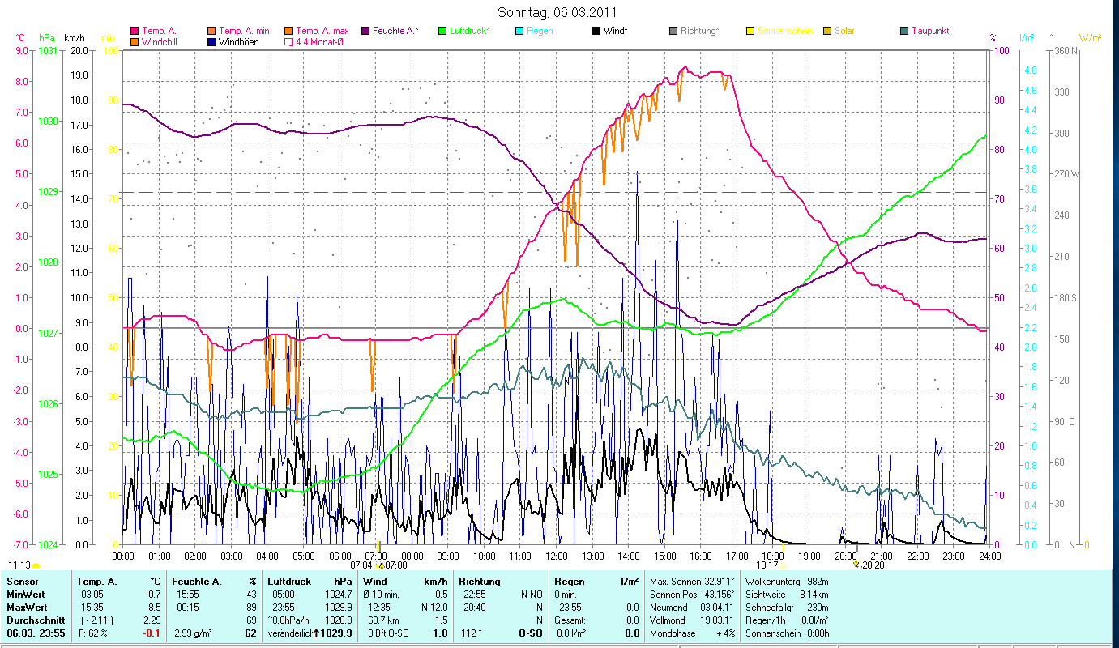Screen dimensions: 1119x648
Task: Click the Temp. A. min legend label
Action: pyautogui.click(x=244, y=31)
